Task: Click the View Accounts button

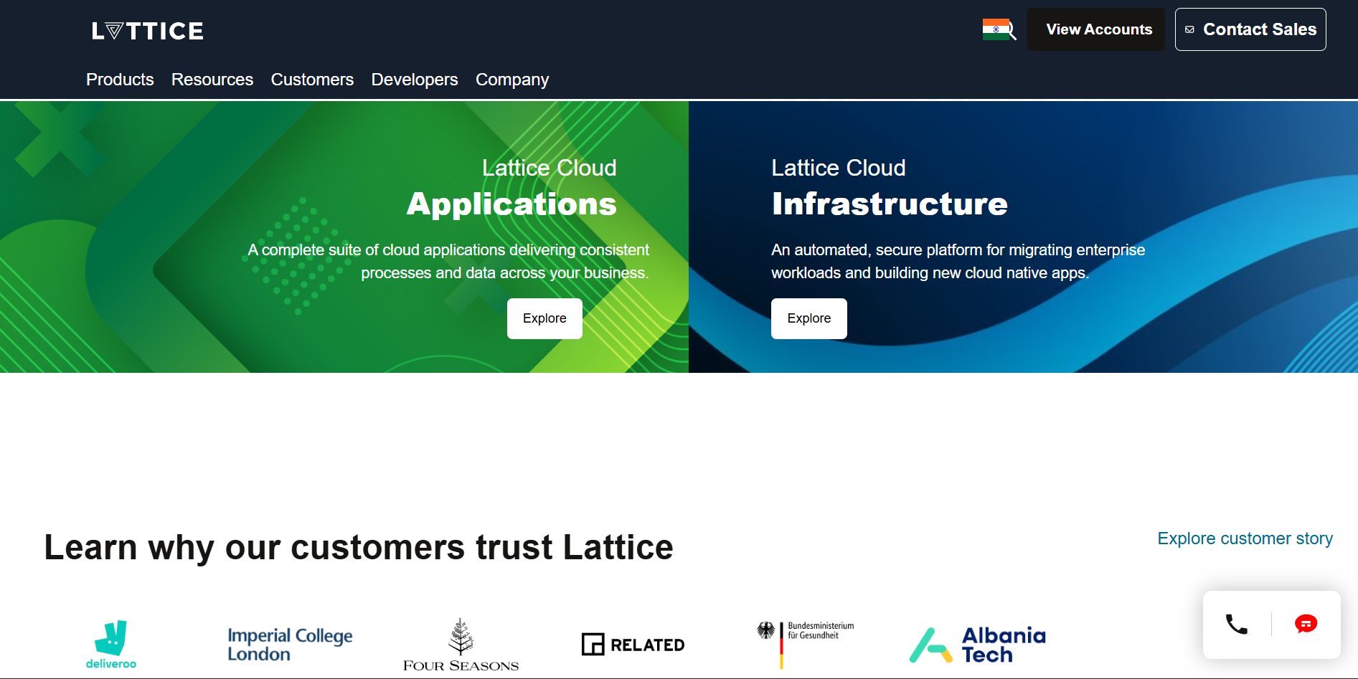Action: [x=1097, y=29]
